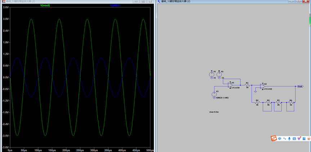Click the 100µs label on time axis
311x152 pixels.
pos(38,151)
